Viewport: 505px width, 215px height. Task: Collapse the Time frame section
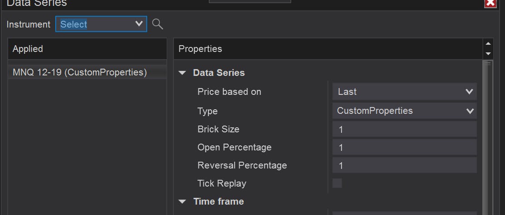(x=183, y=201)
